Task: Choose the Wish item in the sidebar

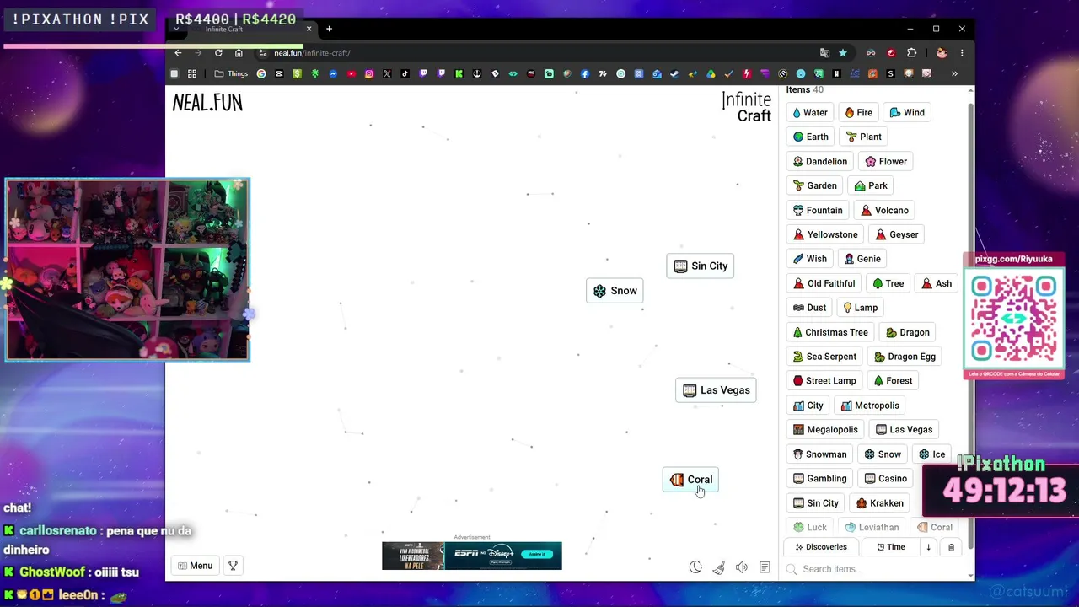Action: (810, 259)
